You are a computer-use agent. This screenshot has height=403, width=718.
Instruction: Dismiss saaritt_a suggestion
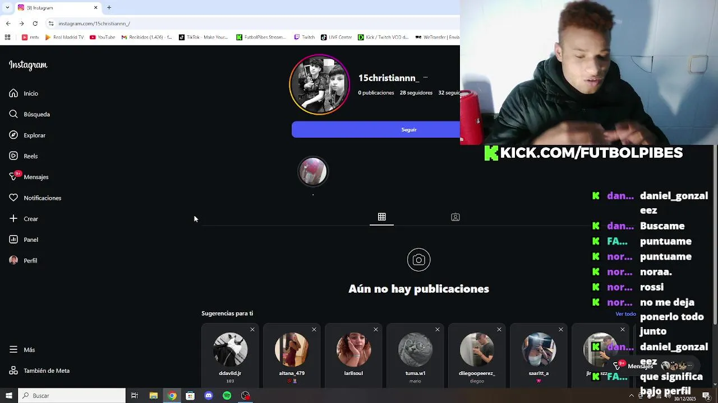pyautogui.click(x=561, y=330)
